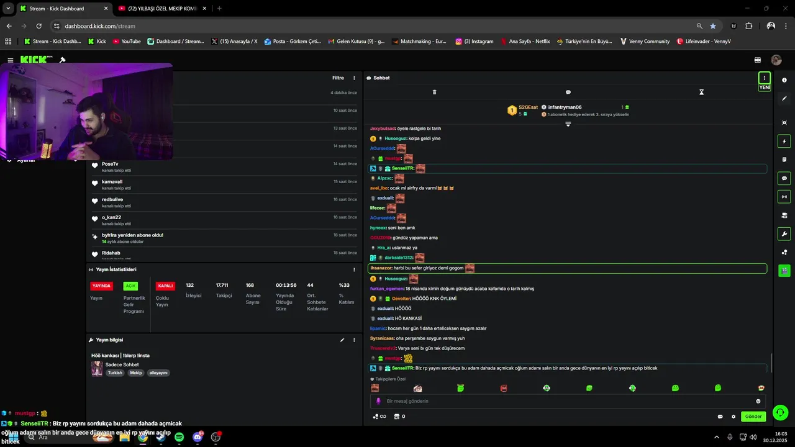Click the green robot icon in right sidebar
The image size is (795, 447).
point(784,271)
